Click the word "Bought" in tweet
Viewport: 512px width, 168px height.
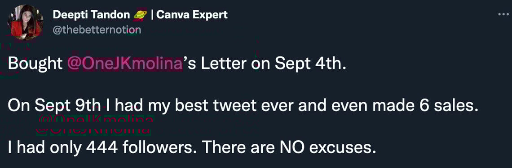(x=35, y=64)
